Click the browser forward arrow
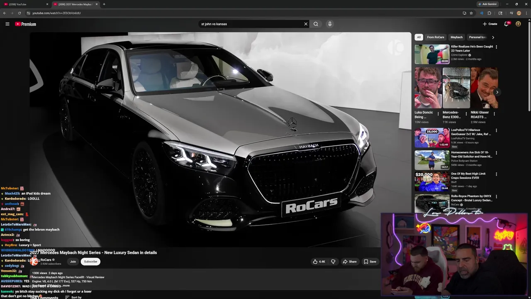 click(x=12, y=13)
